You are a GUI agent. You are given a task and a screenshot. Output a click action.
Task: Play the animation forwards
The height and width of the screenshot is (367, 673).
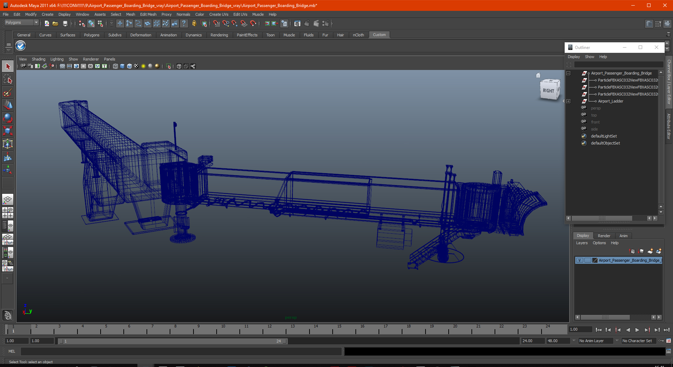pyautogui.click(x=637, y=330)
